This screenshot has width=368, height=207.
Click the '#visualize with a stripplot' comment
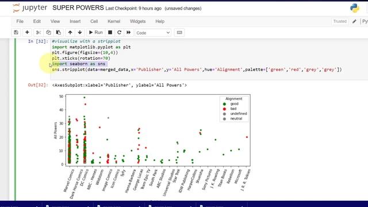[86, 41]
